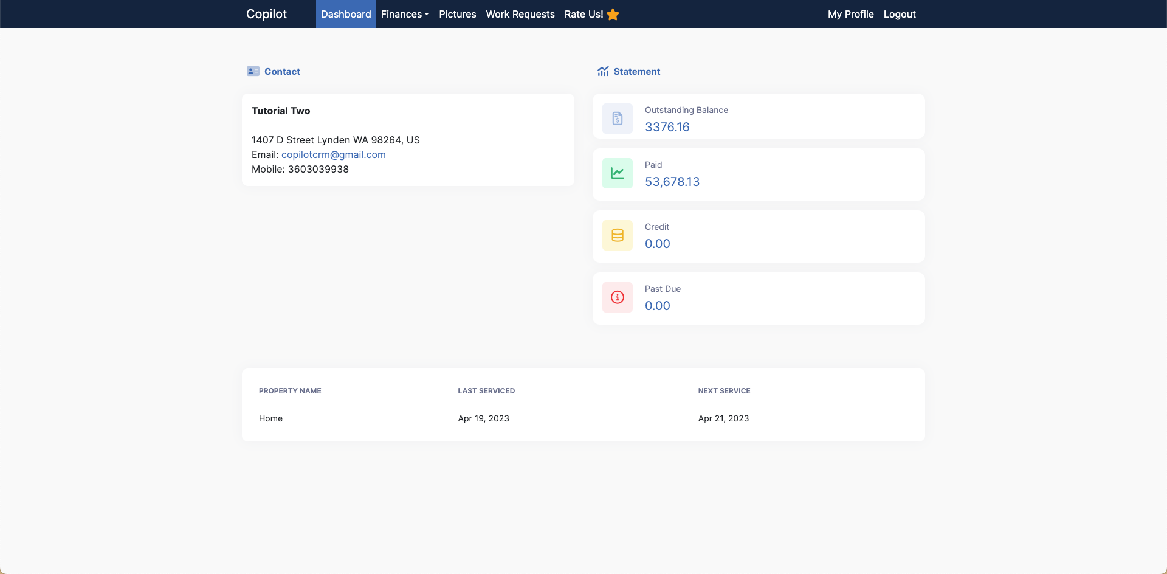Click the red Past Due info icon
The height and width of the screenshot is (574, 1167).
pyautogui.click(x=618, y=297)
